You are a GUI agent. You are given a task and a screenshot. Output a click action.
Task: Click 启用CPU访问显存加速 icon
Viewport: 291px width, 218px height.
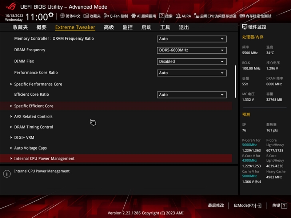coord(196,16)
